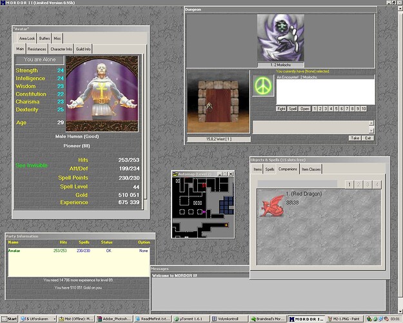
Task: Open the Windows Start button
Action: 9,319
